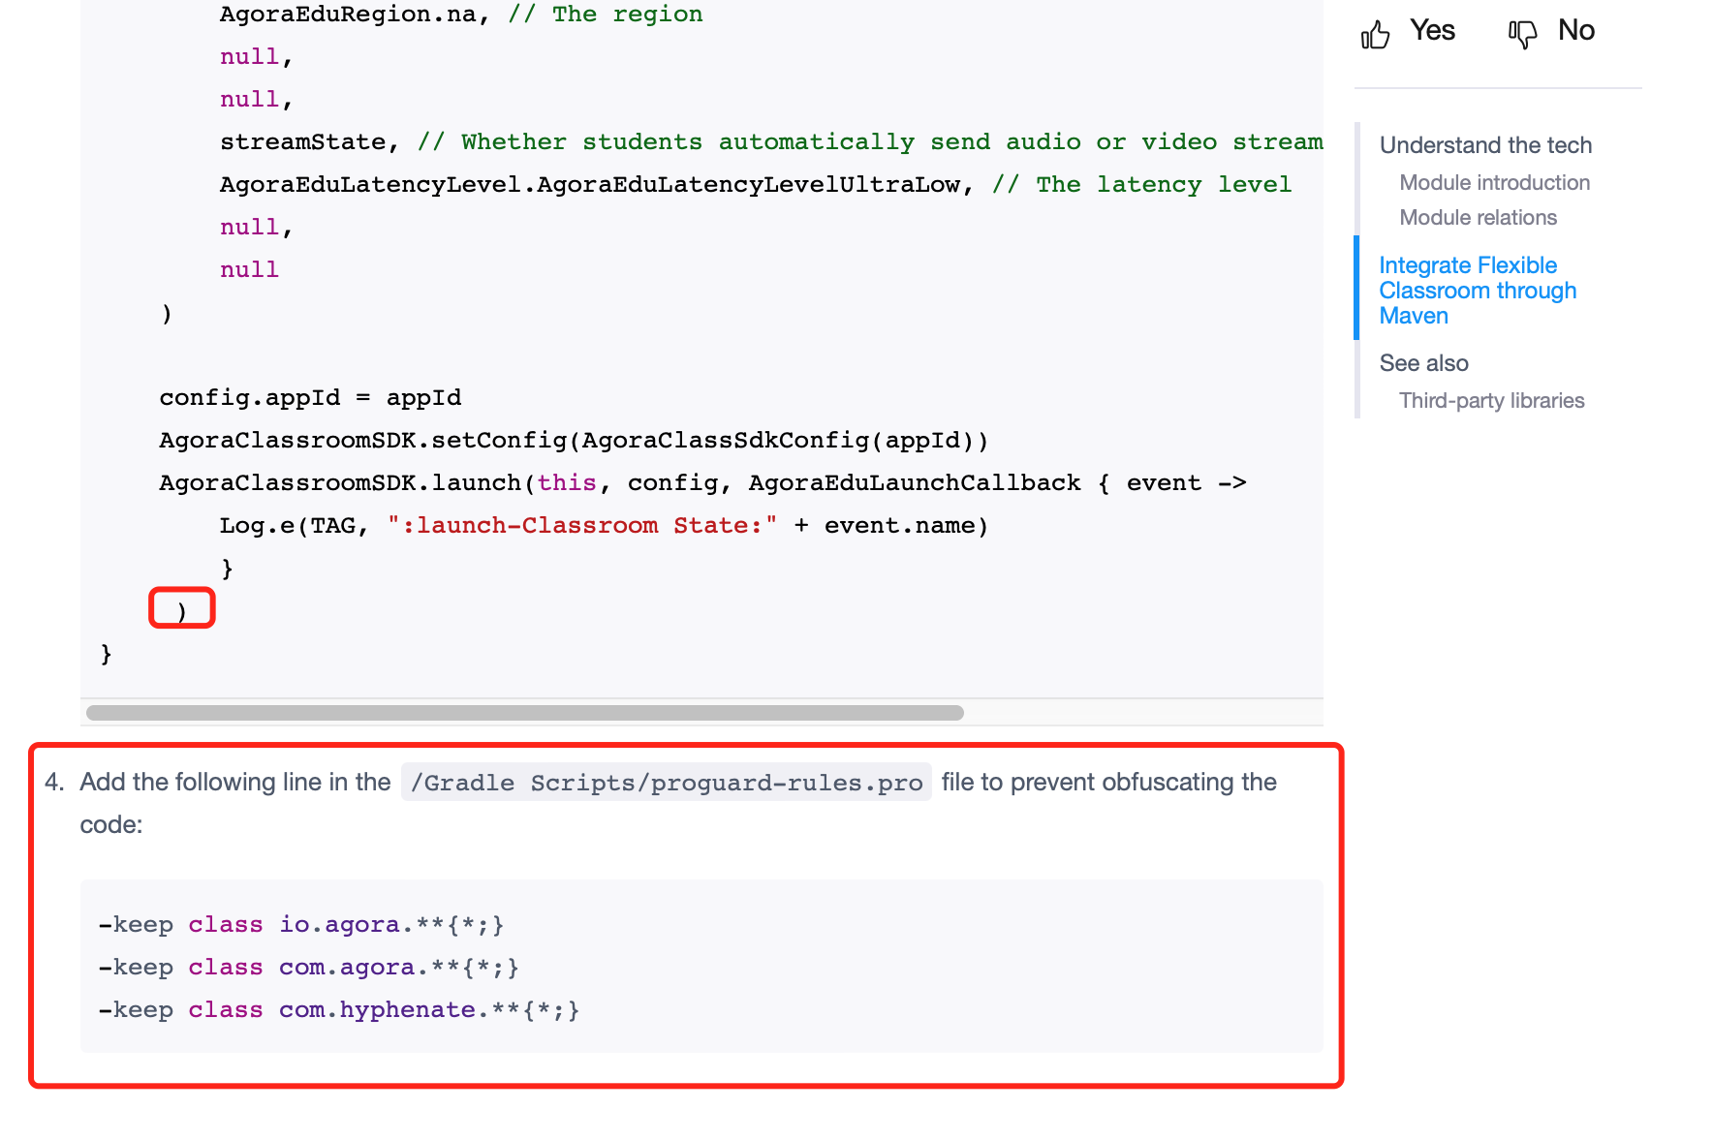Open the "Understand the tech" section
Image resolution: width=1713 pixels, height=1141 pixels.
coord(1485,144)
